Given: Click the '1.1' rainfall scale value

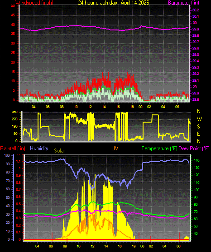Looking at the screenshot, I should [19, 162].
